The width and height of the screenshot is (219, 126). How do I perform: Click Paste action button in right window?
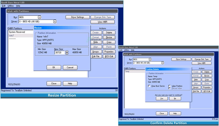(x=207, y=84)
